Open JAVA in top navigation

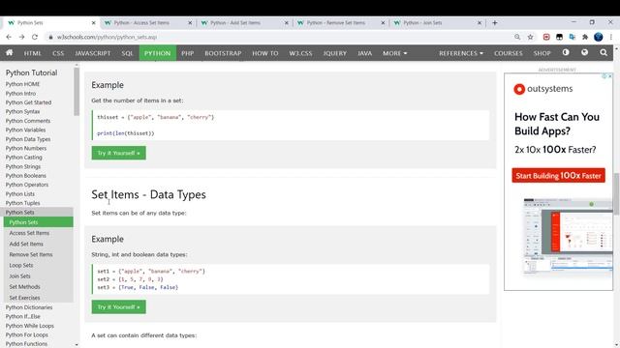point(364,53)
